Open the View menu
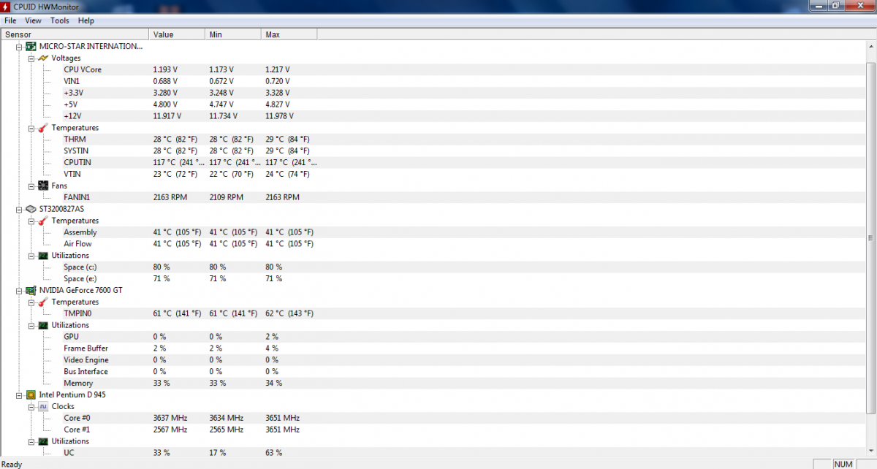Viewport: 877px width, 469px height. pos(34,20)
